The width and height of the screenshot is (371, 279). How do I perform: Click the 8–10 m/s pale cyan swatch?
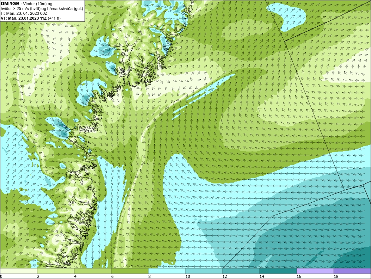click(167, 271)
